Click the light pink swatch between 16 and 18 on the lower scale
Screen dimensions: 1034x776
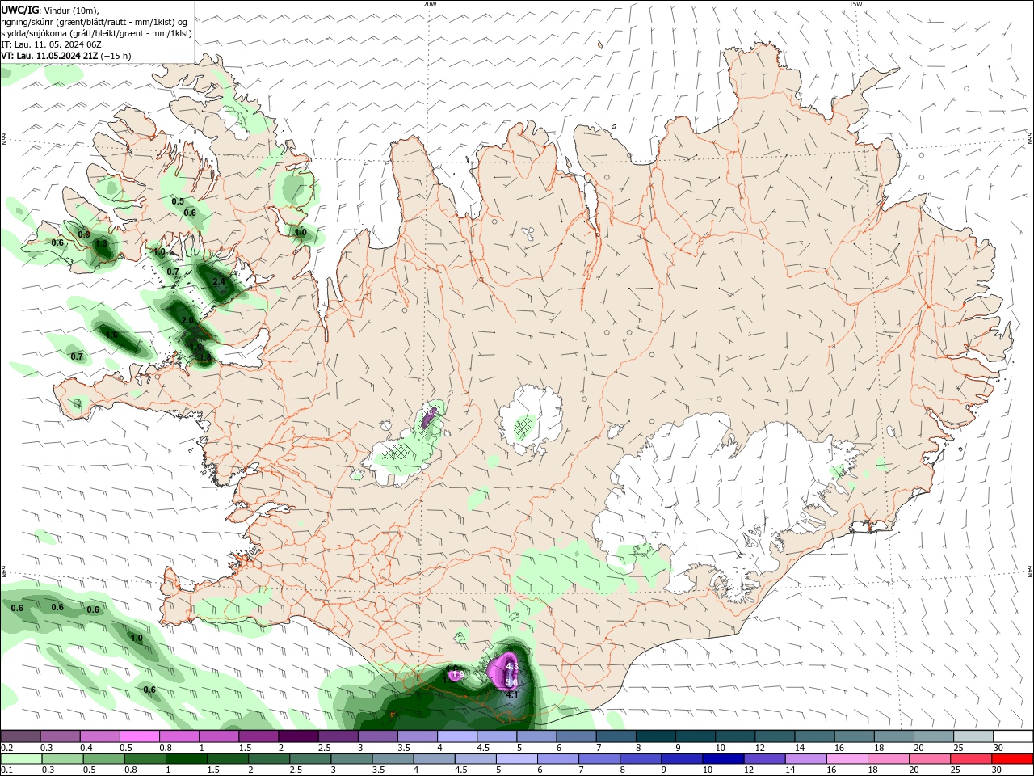tap(847, 759)
